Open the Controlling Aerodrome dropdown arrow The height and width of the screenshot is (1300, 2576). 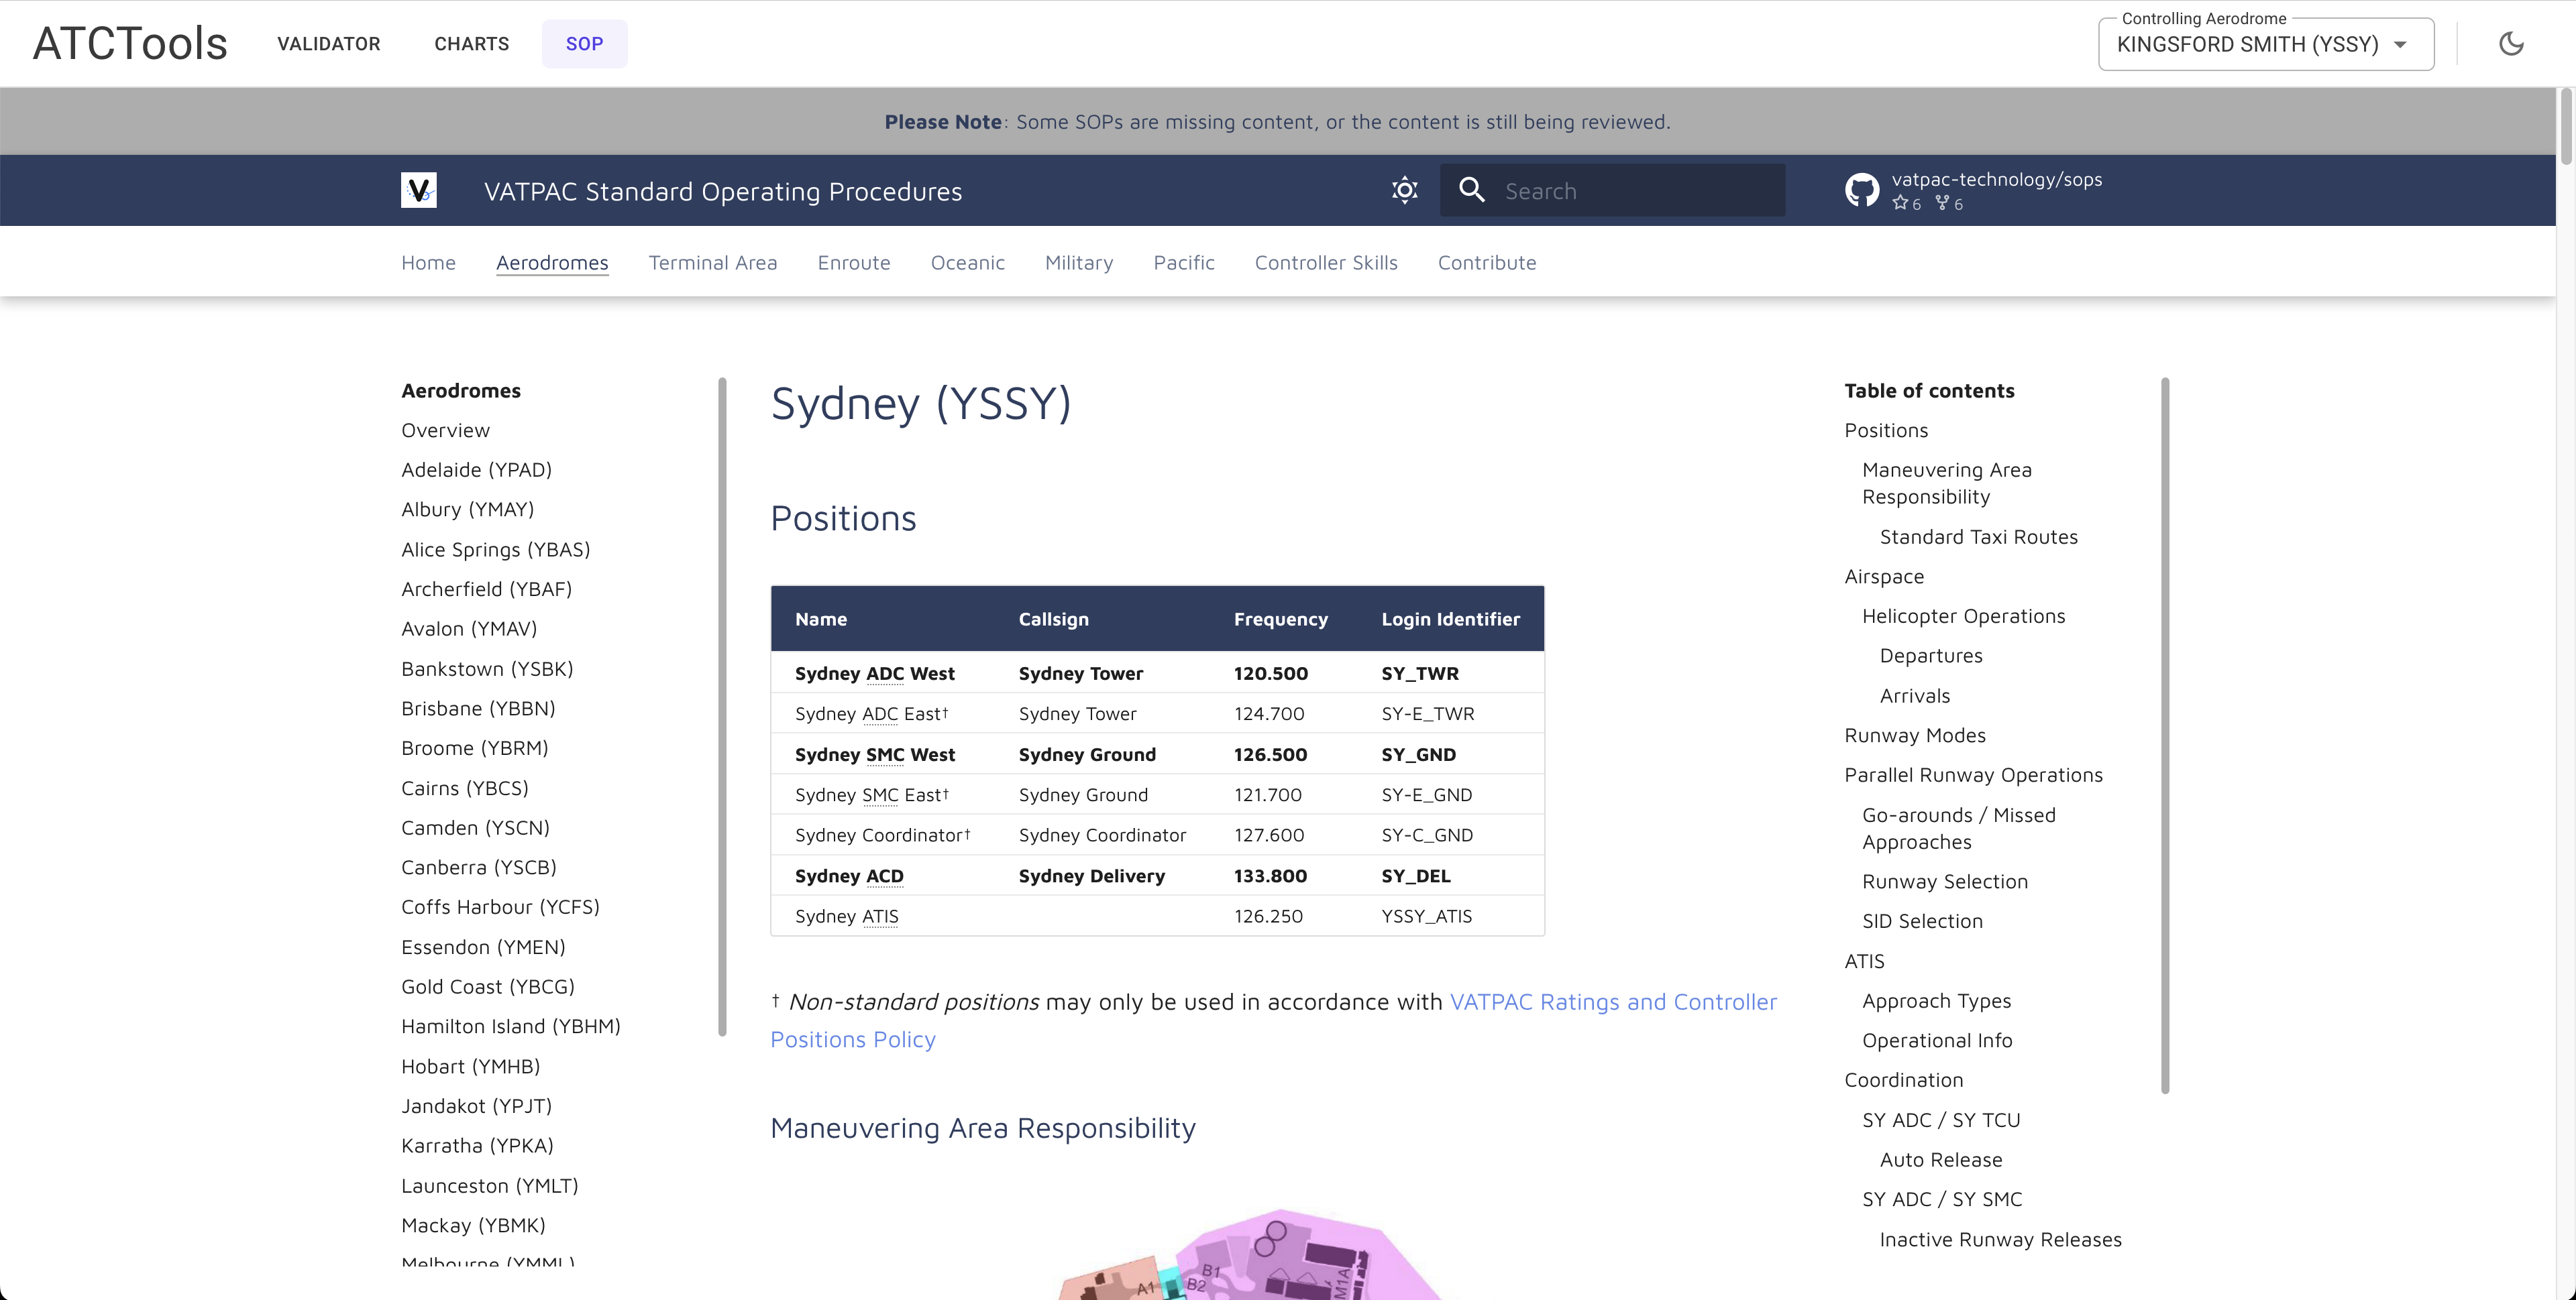(2399, 45)
